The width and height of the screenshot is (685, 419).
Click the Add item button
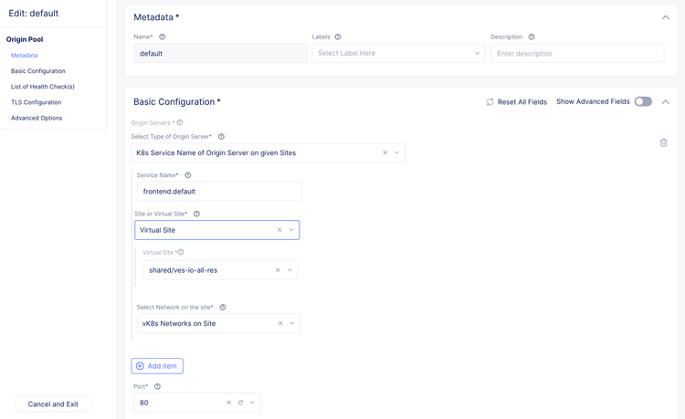click(157, 366)
